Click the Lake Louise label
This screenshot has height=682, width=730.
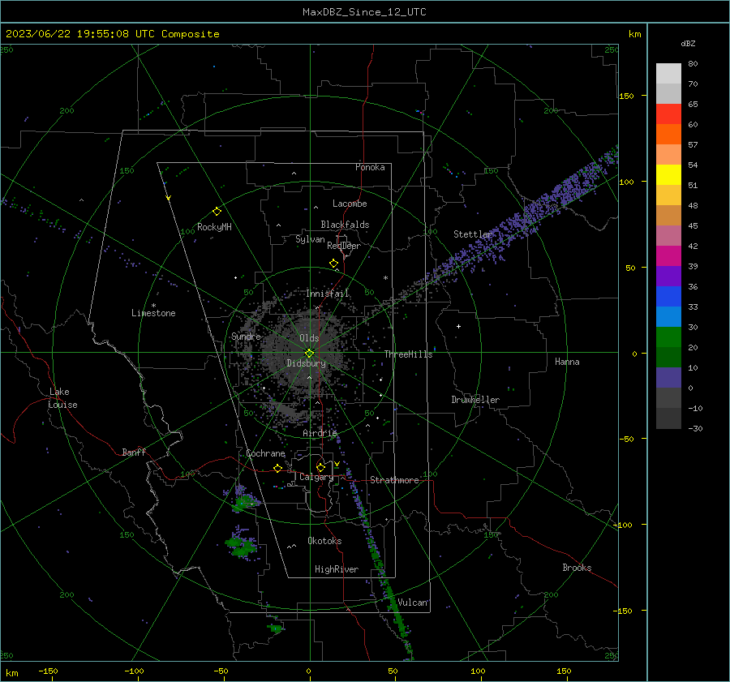click(x=63, y=398)
